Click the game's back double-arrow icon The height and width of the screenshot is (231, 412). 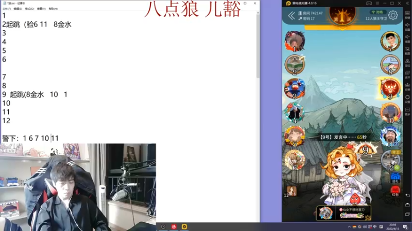pyautogui.click(x=291, y=16)
